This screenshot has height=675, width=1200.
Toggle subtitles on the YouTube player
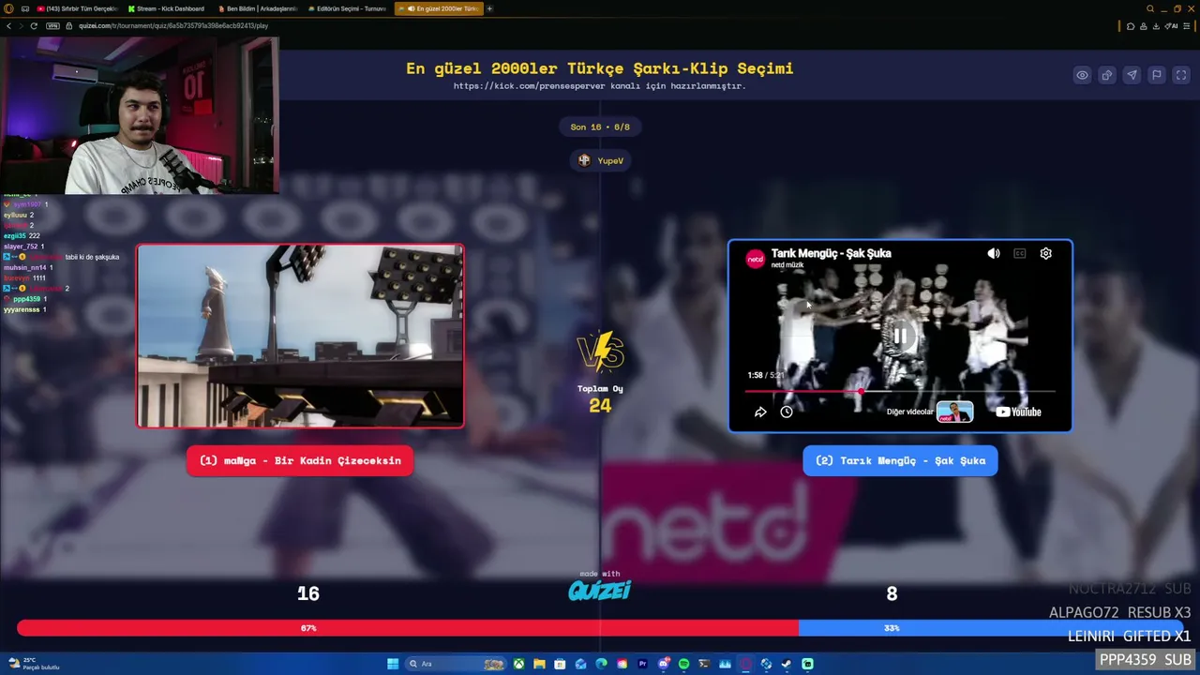pyautogui.click(x=1020, y=253)
